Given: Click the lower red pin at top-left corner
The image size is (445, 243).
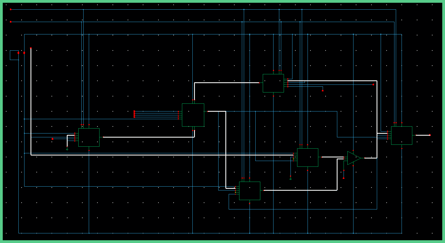Looking at the screenshot, I should (11, 21).
